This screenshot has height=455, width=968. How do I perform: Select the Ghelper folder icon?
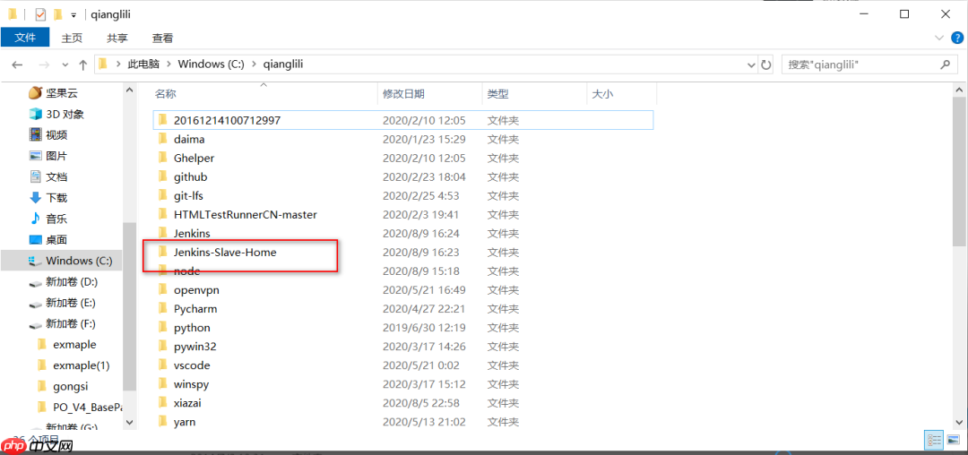pos(163,158)
